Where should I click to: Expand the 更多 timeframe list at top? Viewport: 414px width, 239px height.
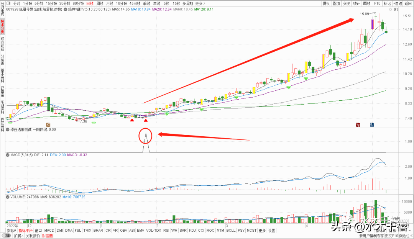[x=200, y=3]
